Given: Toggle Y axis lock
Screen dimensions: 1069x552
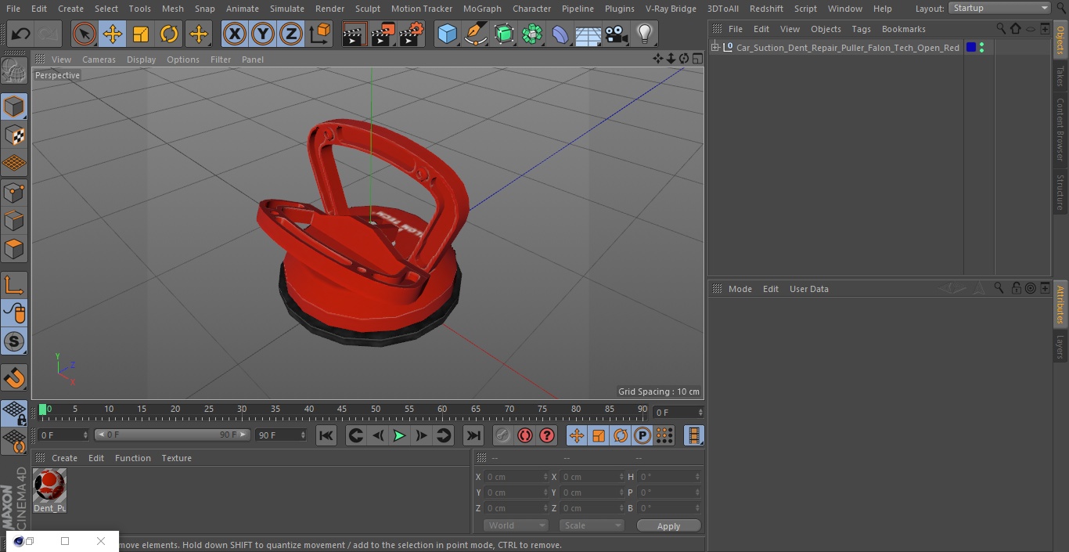Looking at the screenshot, I should tap(262, 34).
